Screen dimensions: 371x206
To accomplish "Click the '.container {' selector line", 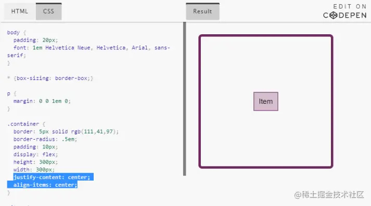I will pos(26,124).
